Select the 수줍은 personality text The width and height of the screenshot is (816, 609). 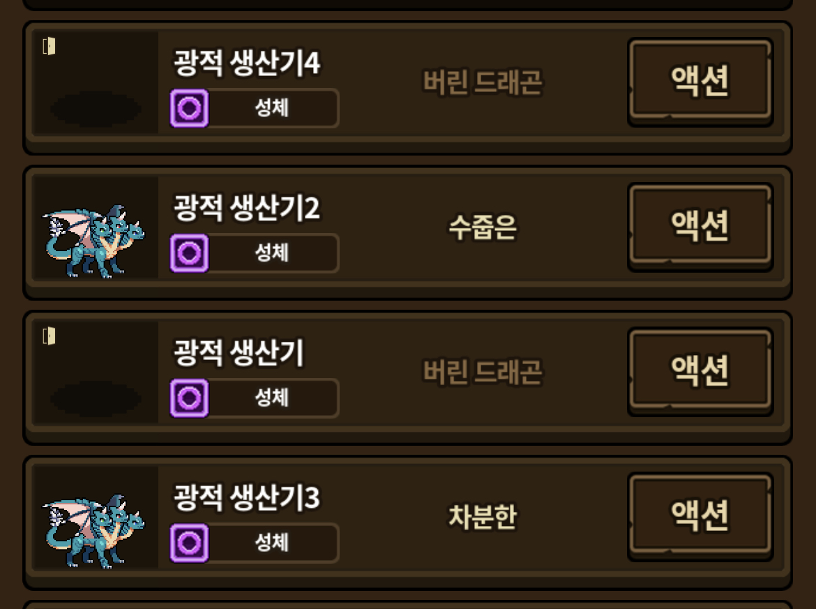(483, 227)
